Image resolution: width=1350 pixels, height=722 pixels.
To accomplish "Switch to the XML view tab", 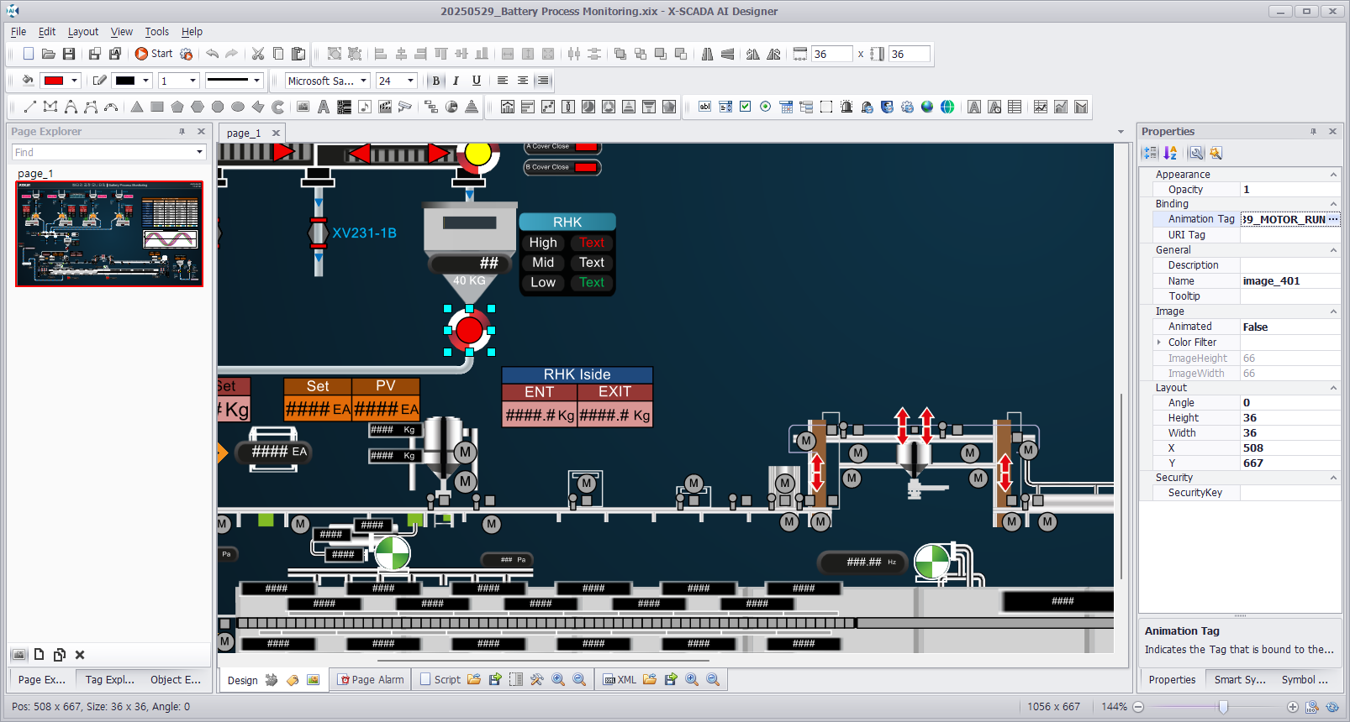I will tap(620, 679).
